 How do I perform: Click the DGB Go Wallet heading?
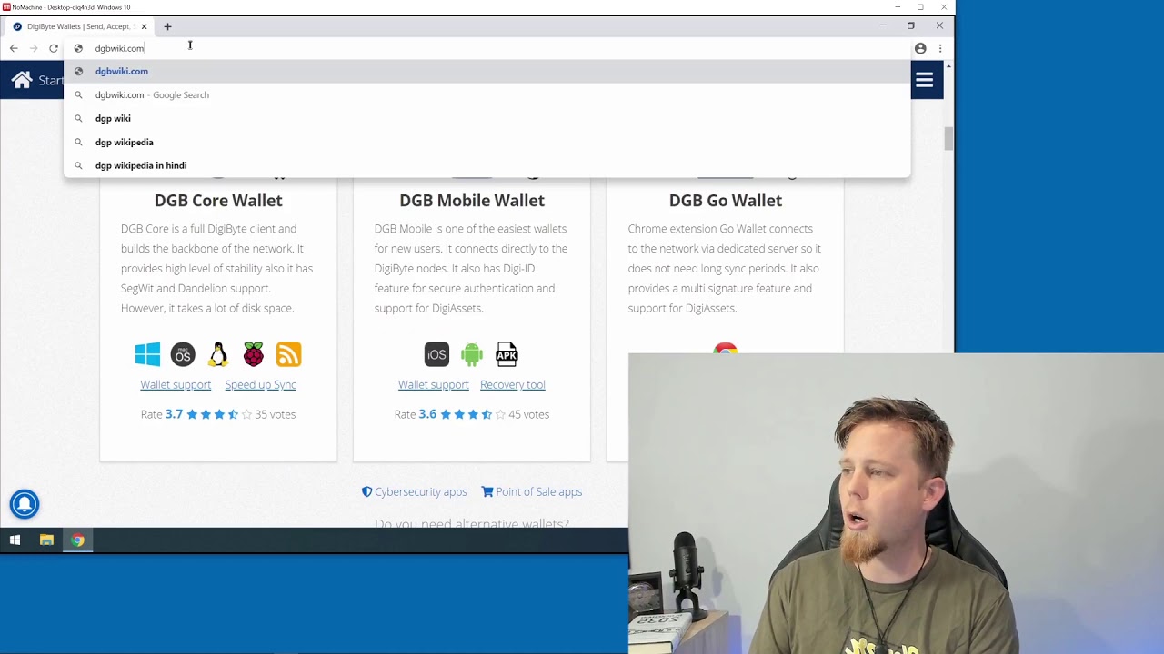[x=726, y=201]
